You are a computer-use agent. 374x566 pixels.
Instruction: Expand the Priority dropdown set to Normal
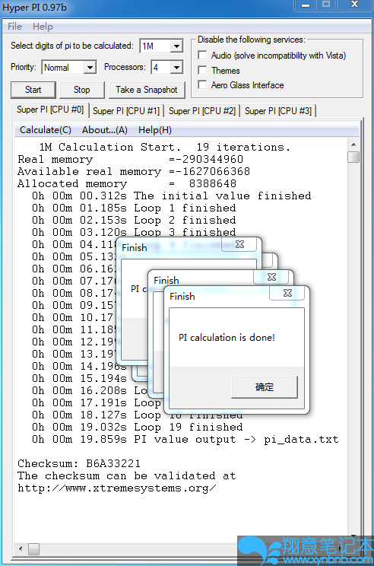tap(69, 67)
